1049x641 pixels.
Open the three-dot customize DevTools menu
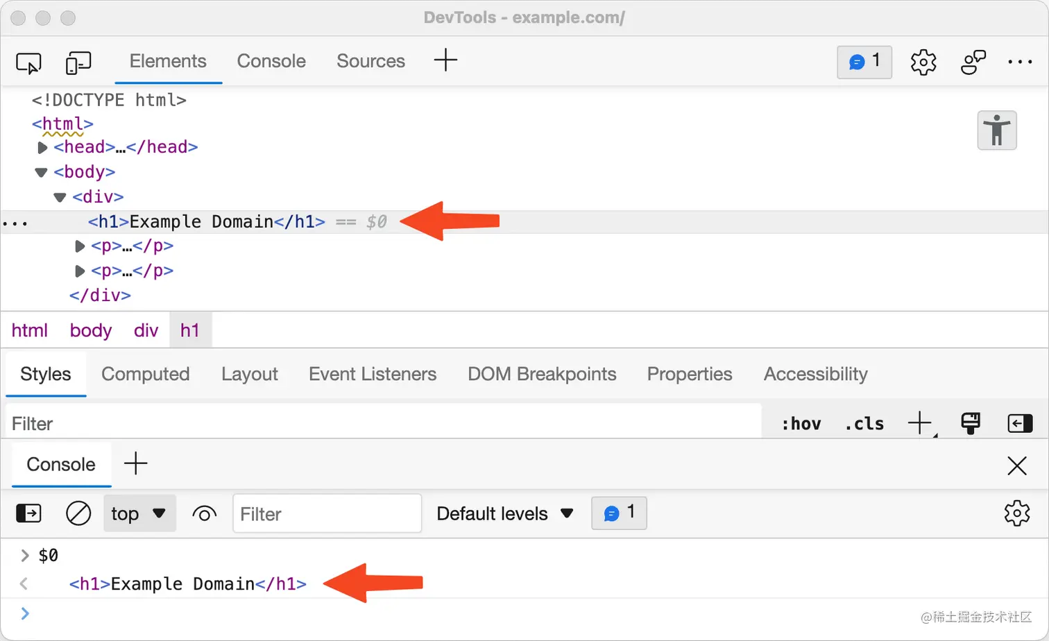click(1020, 62)
